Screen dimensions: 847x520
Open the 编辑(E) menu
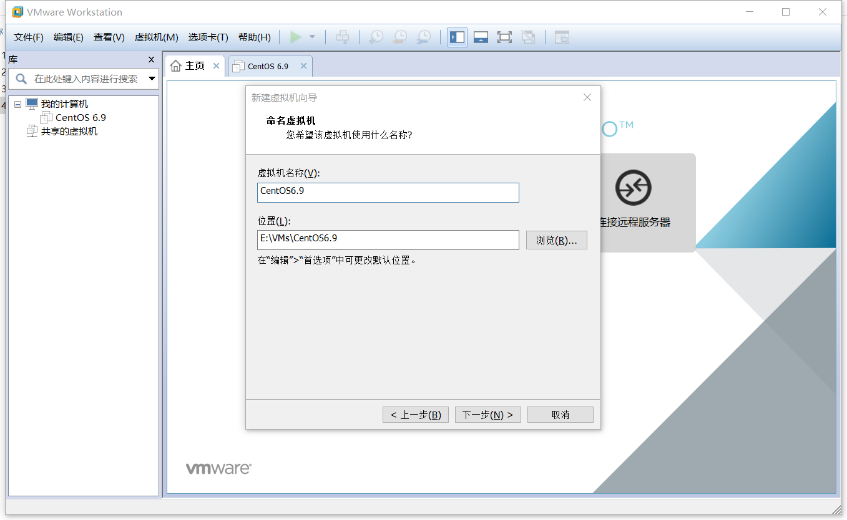point(69,37)
